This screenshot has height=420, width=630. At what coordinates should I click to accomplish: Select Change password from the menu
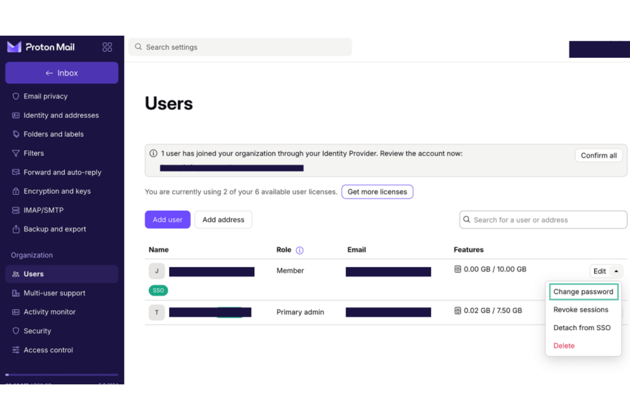click(583, 291)
